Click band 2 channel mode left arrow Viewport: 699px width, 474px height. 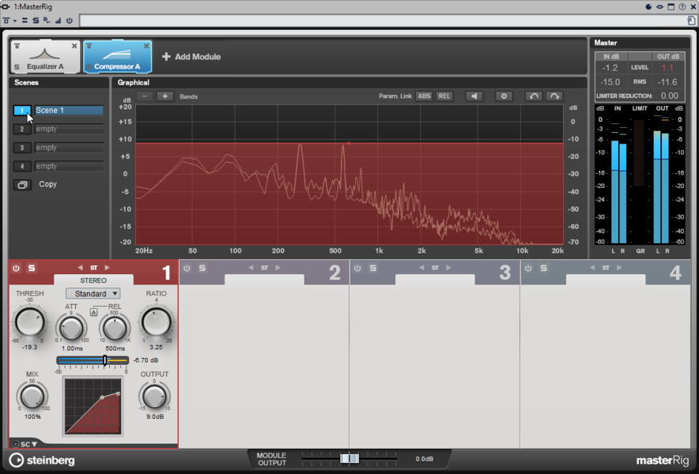(x=251, y=268)
